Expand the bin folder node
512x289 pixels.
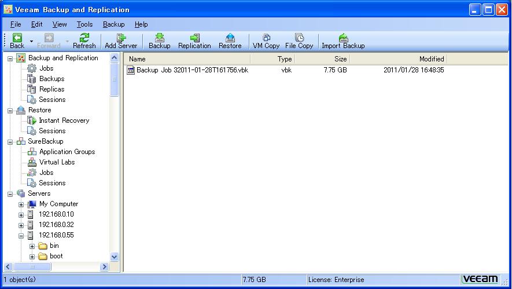[x=32, y=247]
